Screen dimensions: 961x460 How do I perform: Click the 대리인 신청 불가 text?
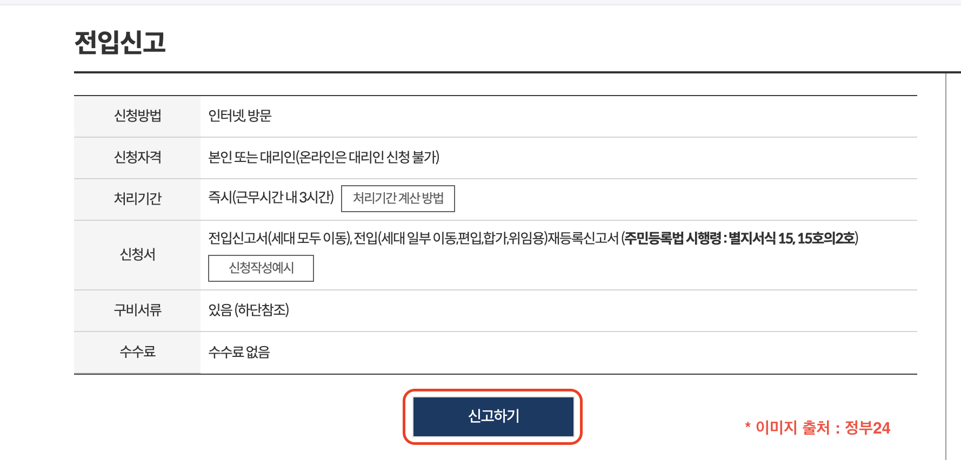pos(389,157)
